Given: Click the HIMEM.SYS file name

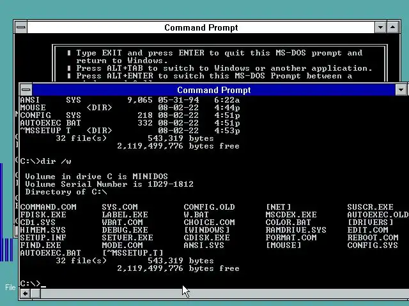Looking at the screenshot, I should point(43,230).
